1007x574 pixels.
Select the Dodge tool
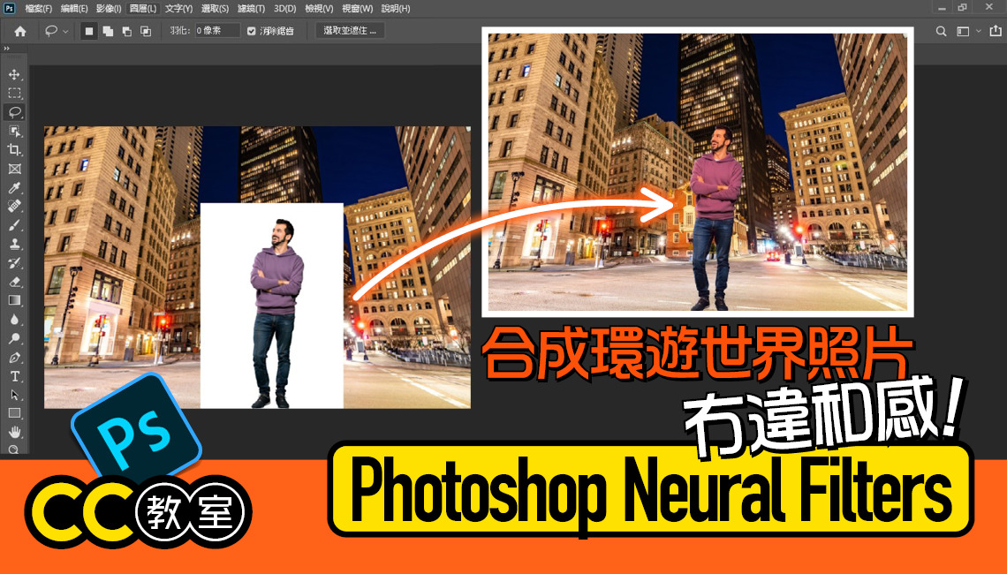pos(14,338)
